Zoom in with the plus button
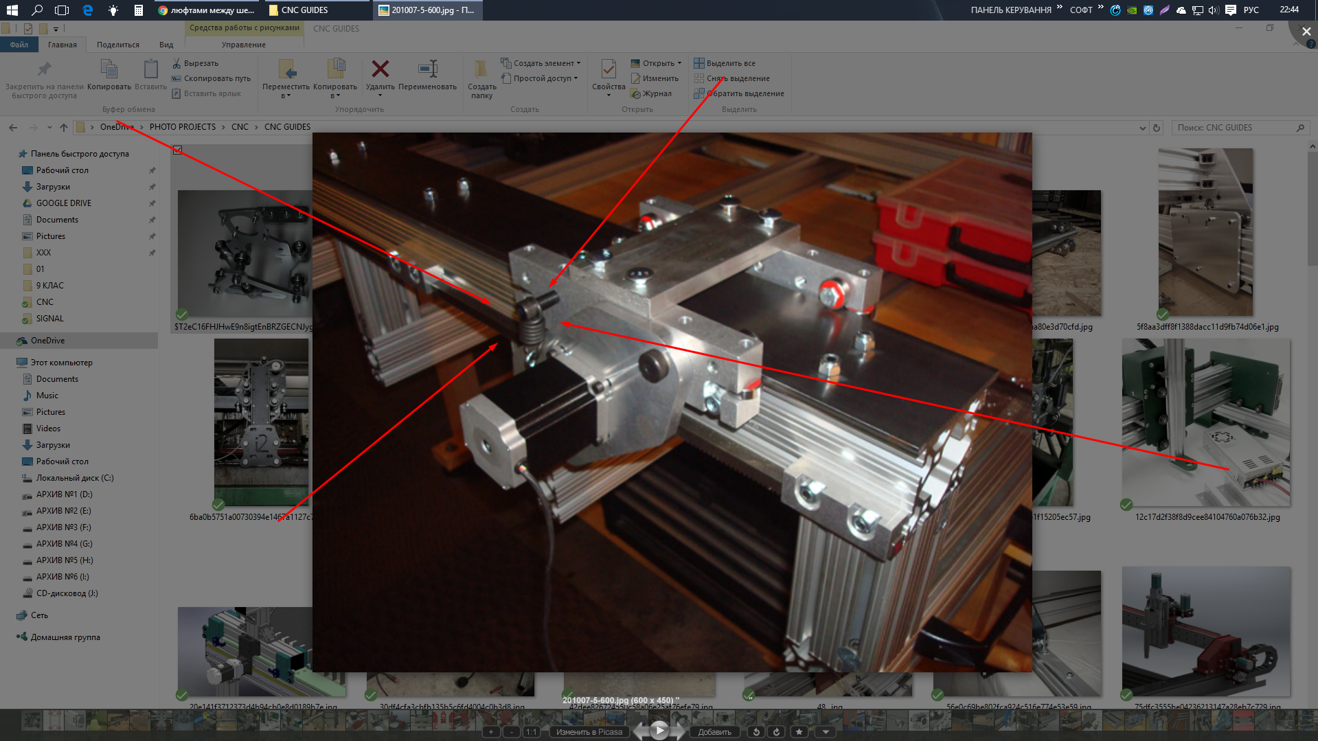The image size is (1318, 741). pyautogui.click(x=491, y=732)
